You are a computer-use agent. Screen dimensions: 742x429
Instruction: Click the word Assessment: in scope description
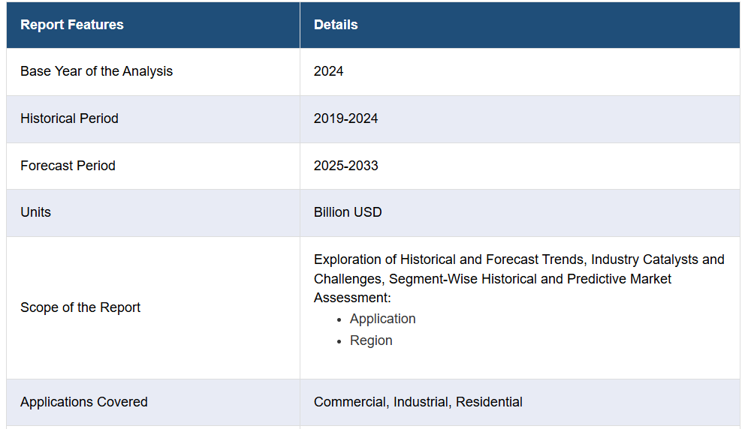point(352,298)
